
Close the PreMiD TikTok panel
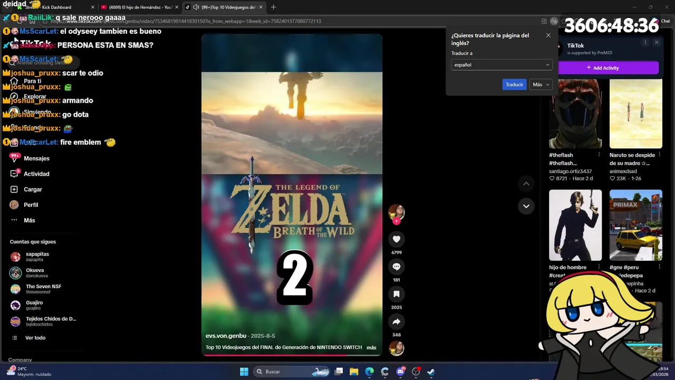point(657,42)
